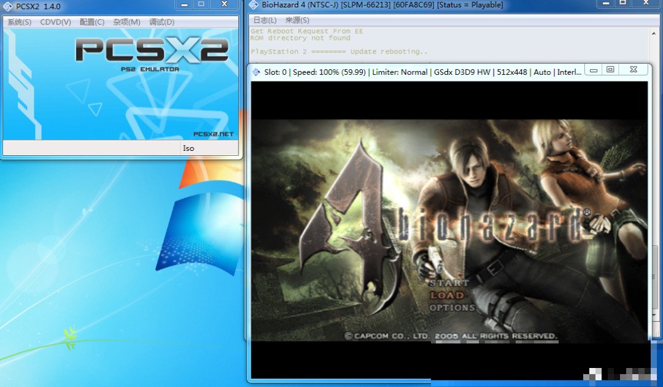
Task: Select OPTIONS on the game title screen
Action: (x=452, y=307)
